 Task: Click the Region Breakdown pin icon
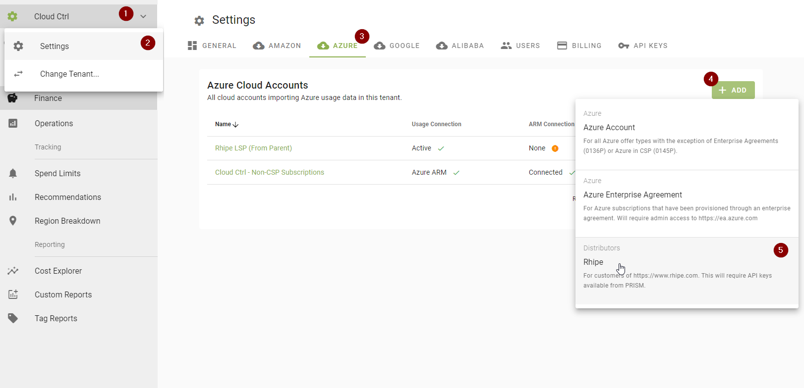coord(13,221)
